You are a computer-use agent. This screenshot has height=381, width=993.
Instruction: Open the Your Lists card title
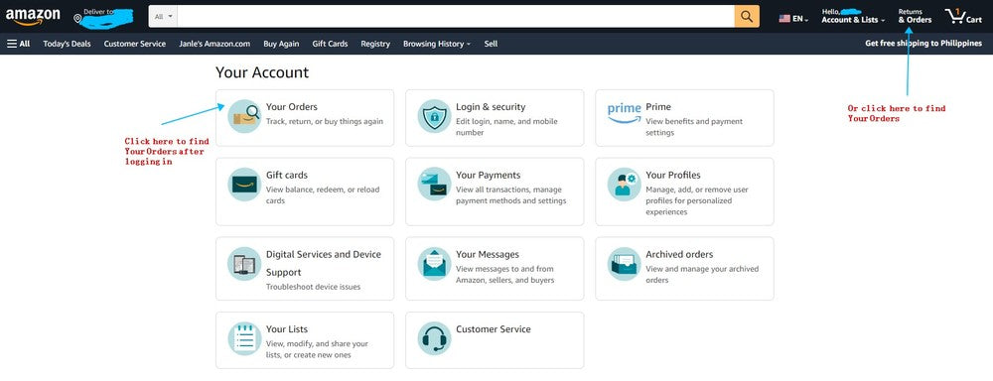(x=287, y=329)
